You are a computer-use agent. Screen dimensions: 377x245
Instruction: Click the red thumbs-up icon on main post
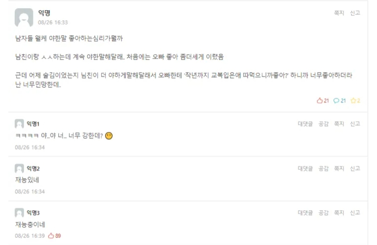tap(319, 101)
